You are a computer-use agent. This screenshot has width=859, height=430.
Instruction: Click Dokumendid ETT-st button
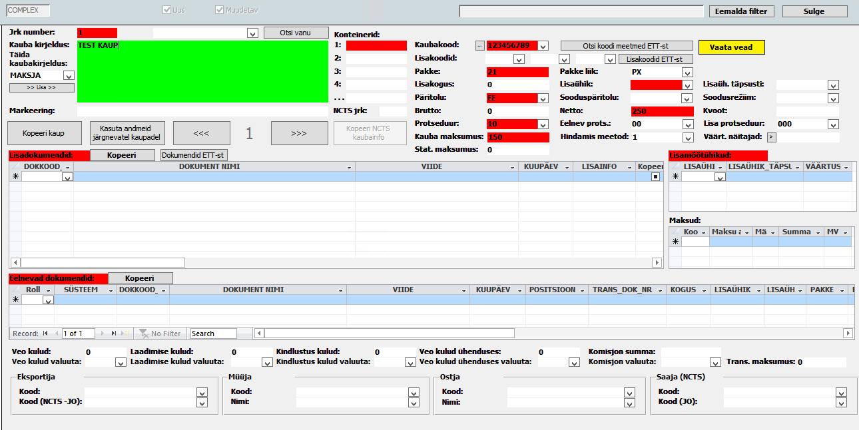click(x=194, y=155)
